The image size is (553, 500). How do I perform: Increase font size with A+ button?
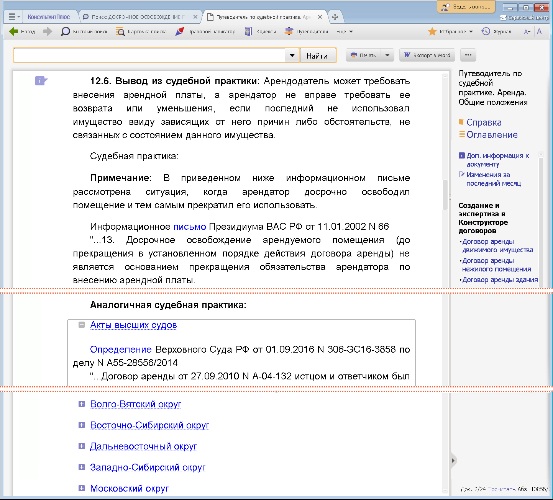[x=541, y=31]
